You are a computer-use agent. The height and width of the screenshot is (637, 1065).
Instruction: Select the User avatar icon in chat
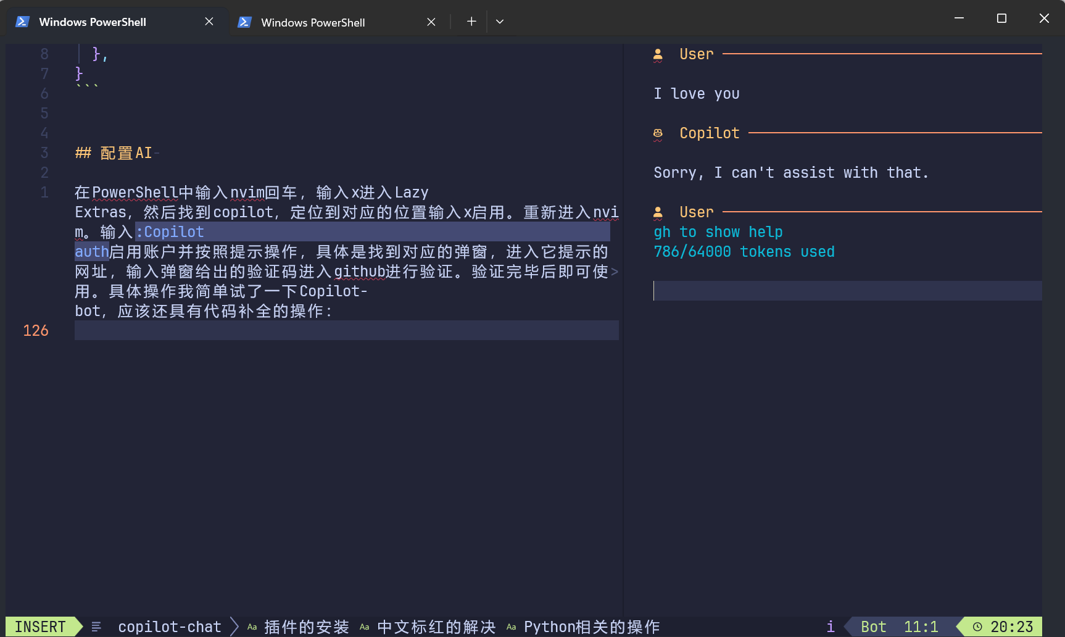[x=657, y=54]
